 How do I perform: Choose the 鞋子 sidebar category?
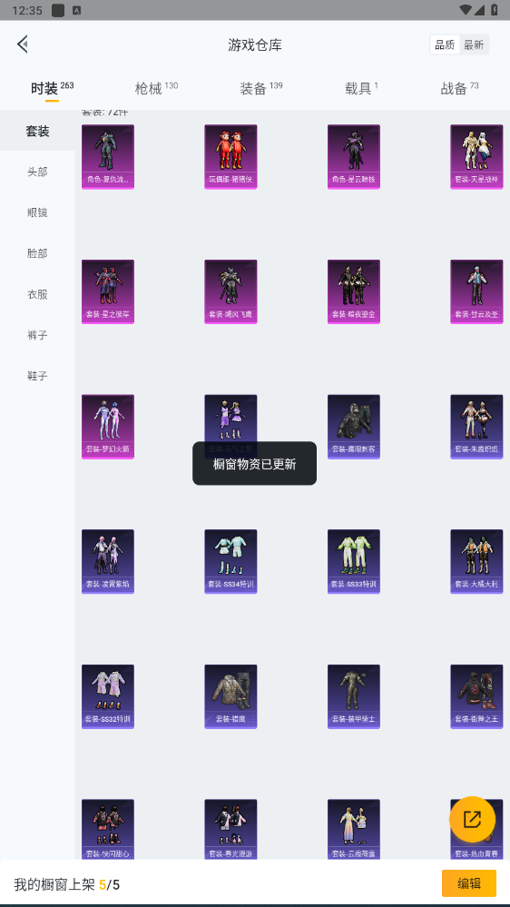coord(37,376)
